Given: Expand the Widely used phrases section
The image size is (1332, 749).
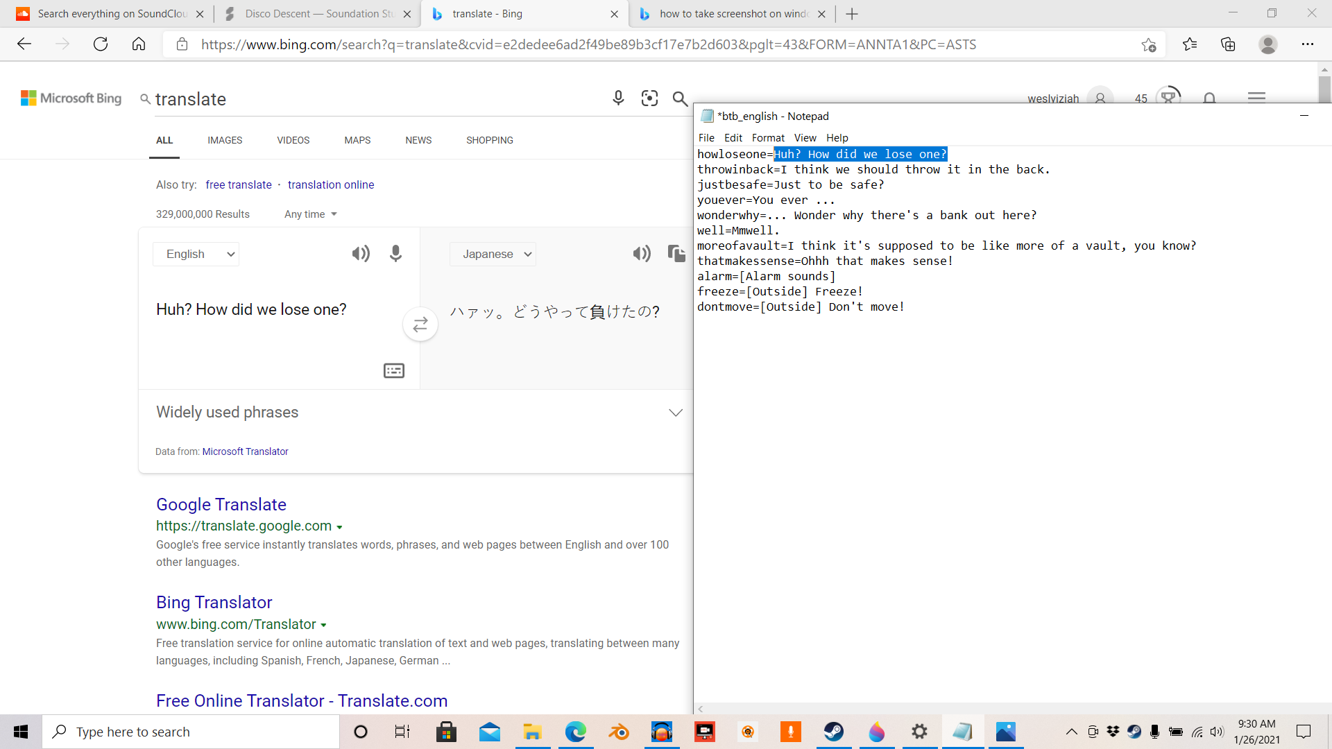Looking at the screenshot, I should 675,413.
